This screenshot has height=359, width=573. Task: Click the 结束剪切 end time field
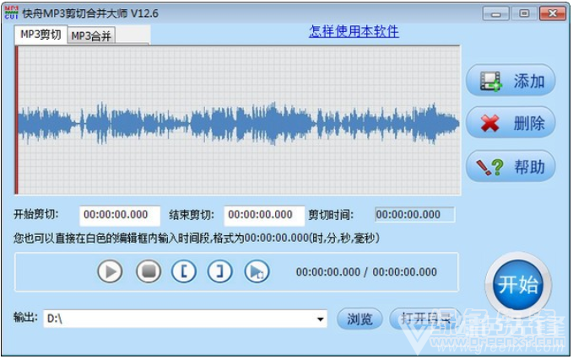click(264, 215)
